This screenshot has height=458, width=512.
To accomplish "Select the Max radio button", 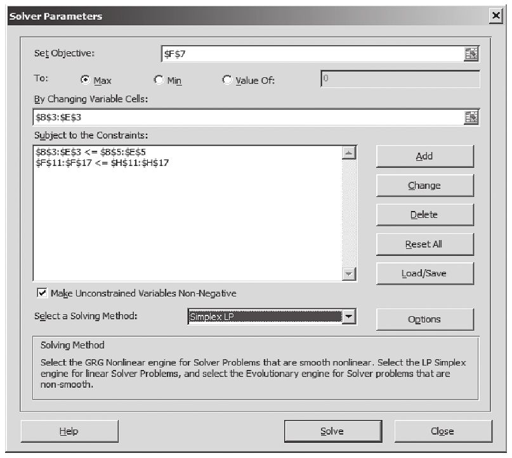I will pyautogui.click(x=85, y=80).
